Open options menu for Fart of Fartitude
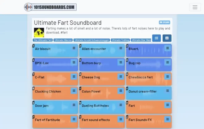The image size is (204, 129). click(x=74, y=119)
